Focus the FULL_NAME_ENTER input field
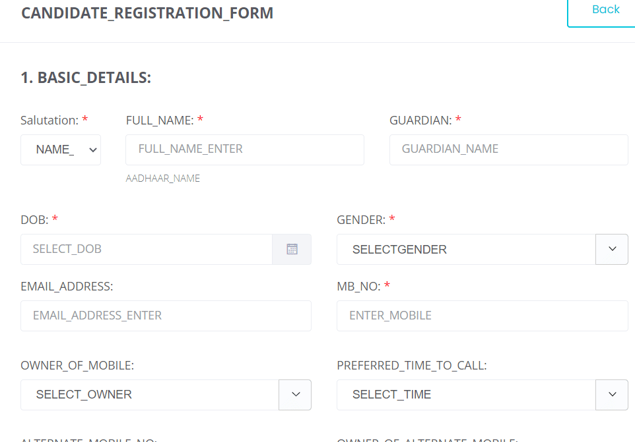The height and width of the screenshot is (442, 635). pyautogui.click(x=244, y=150)
